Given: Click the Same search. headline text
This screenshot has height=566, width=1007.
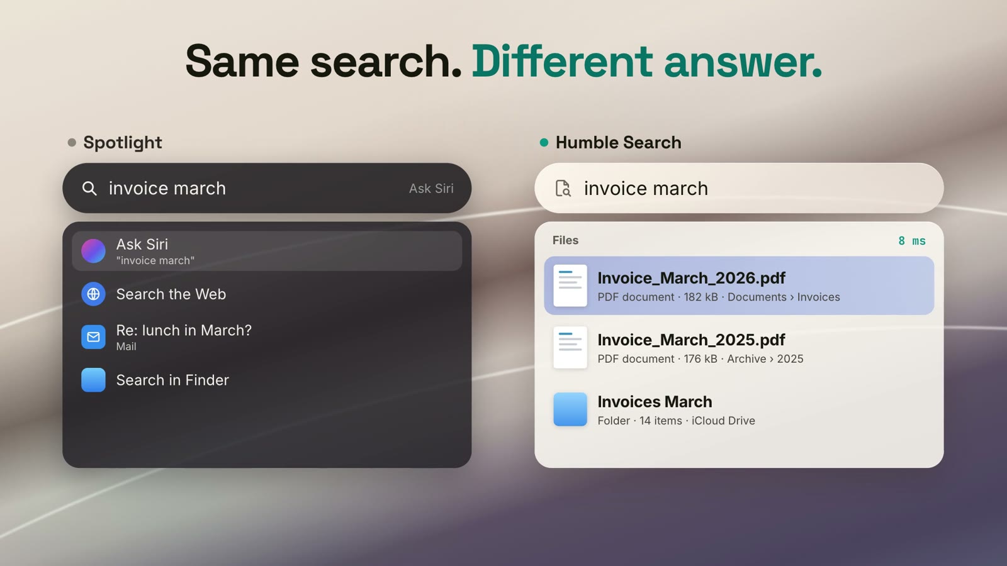Looking at the screenshot, I should pyautogui.click(x=323, y=61).
